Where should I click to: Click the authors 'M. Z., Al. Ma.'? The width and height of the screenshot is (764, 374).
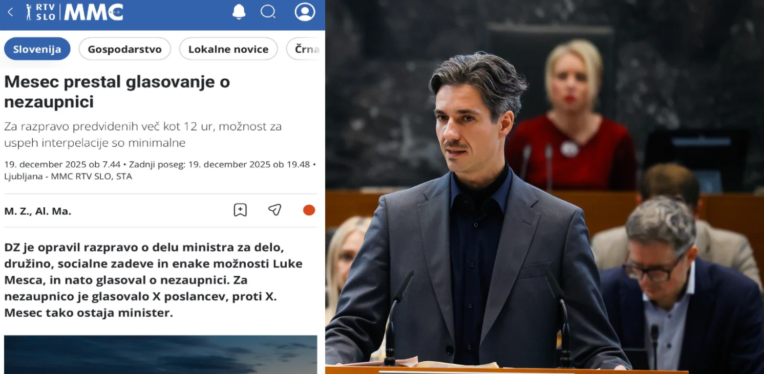click(x=37, y=210)
